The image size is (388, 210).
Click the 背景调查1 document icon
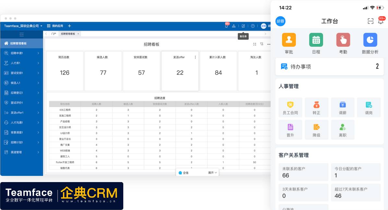pos(6,132)
